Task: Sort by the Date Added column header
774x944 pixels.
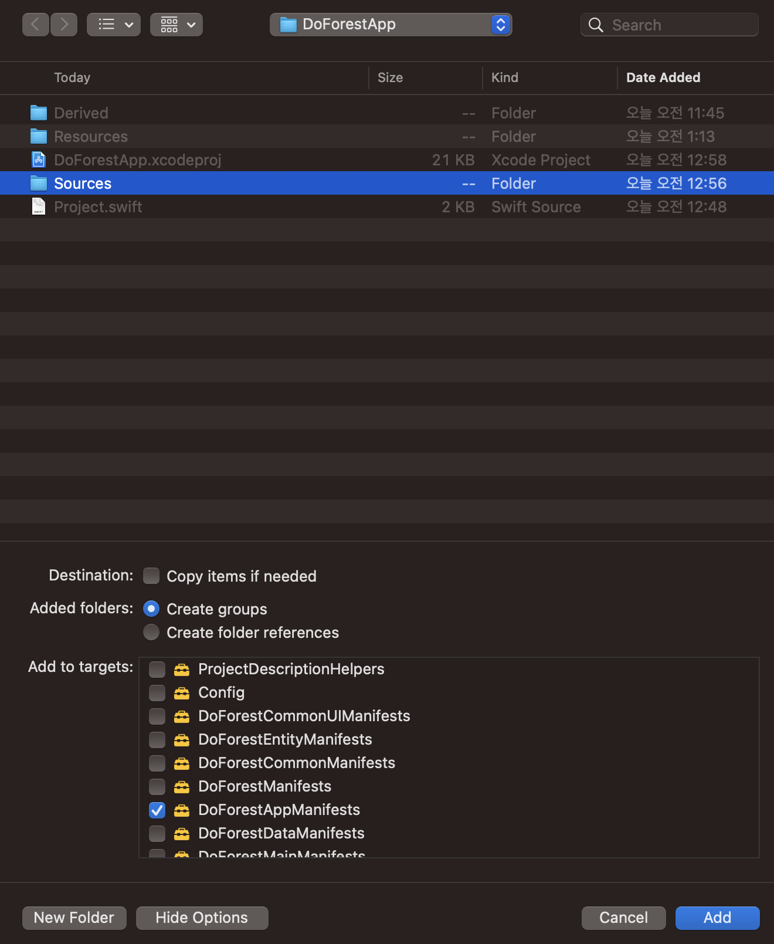Action: click(x=663, y=77)
